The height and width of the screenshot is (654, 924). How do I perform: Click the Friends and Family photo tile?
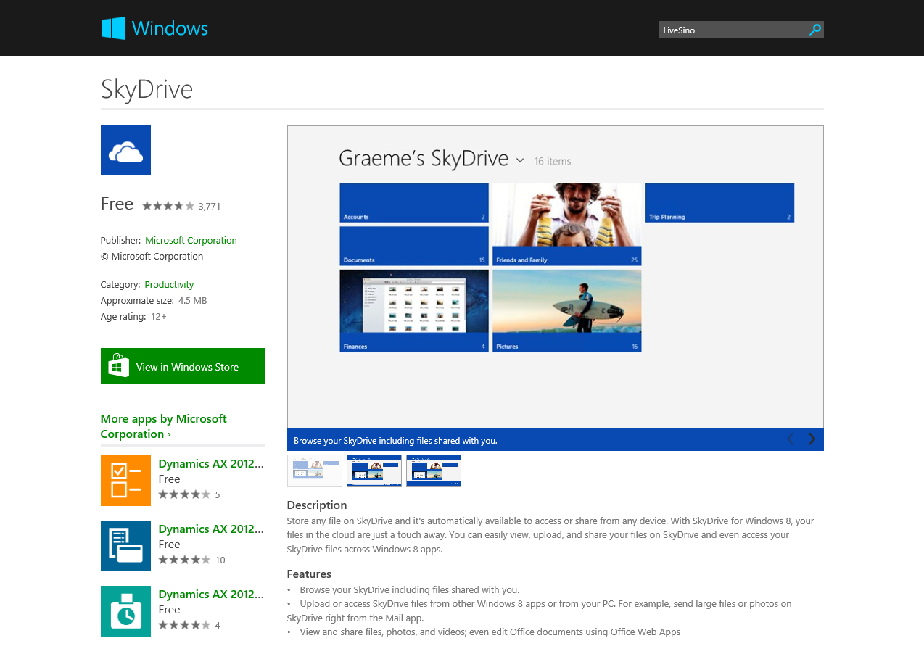tap(567, 224)
